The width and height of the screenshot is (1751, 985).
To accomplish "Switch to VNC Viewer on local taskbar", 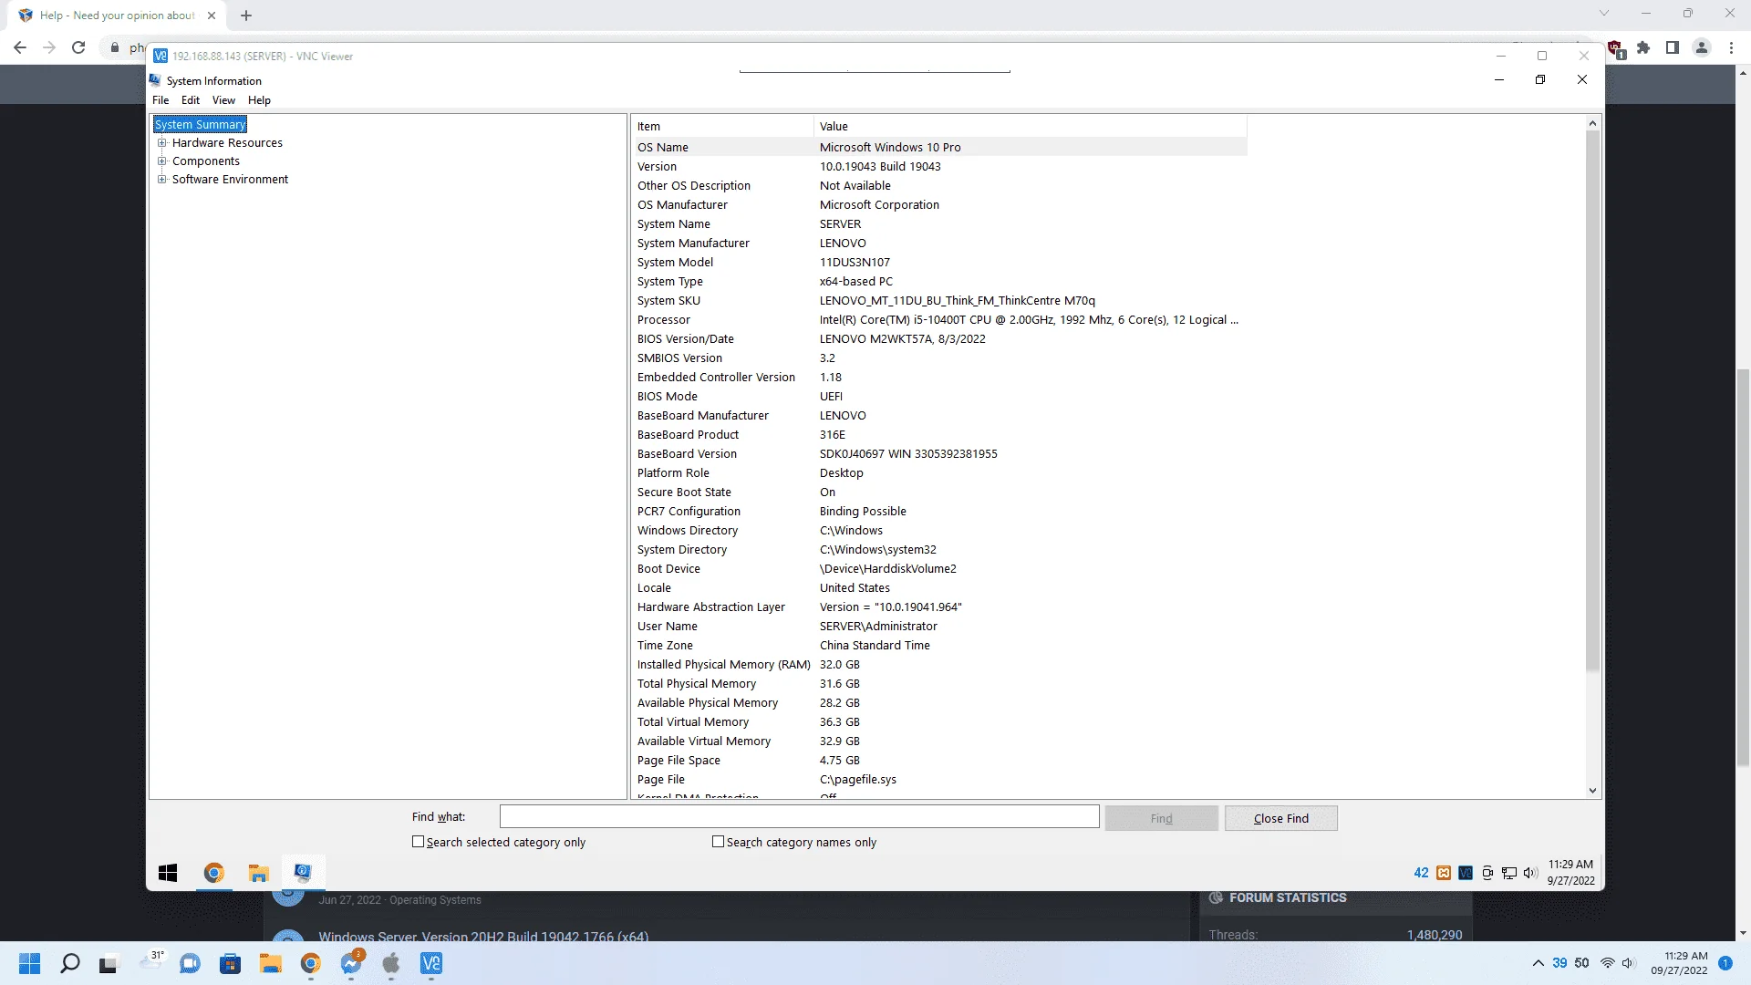I will [431, 963].
